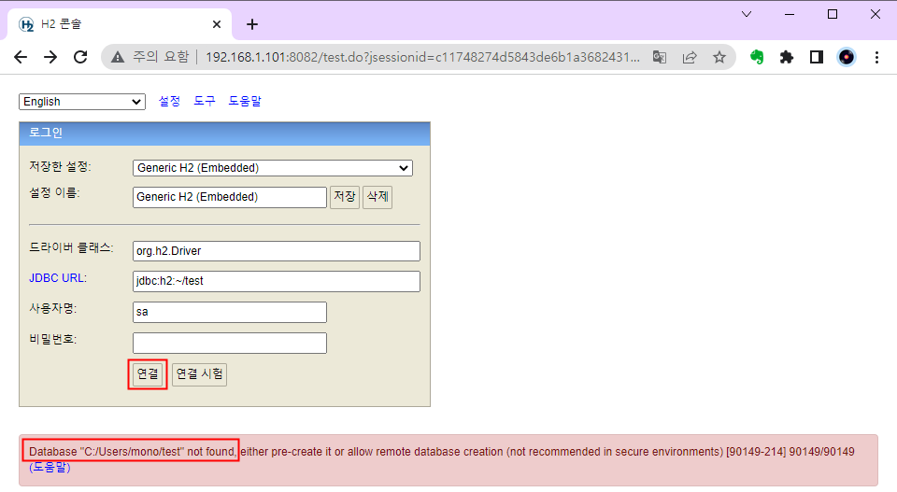This screenshot has height=492, width=897.
Task: Toggle the browser side panel
Action: 817,57
